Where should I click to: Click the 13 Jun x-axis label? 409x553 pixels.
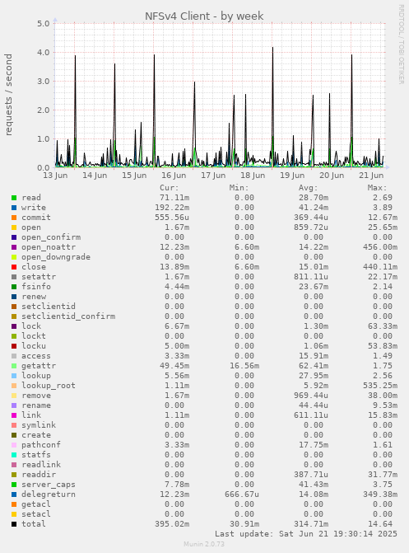click(55, 176)
